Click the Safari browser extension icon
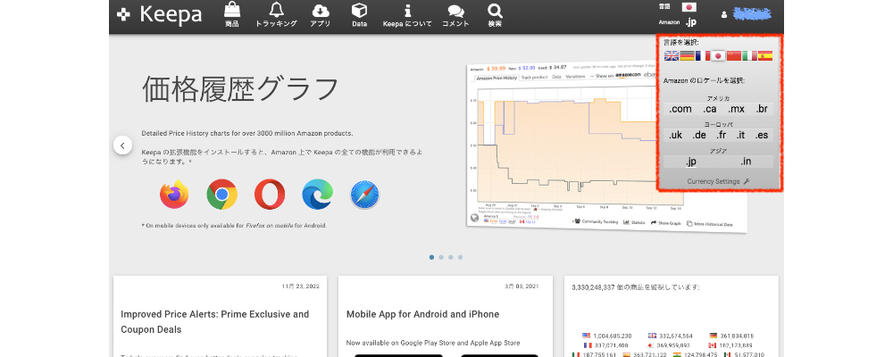Screen dimensions: 893x357 pyautogui.click(x=365, y=195)
